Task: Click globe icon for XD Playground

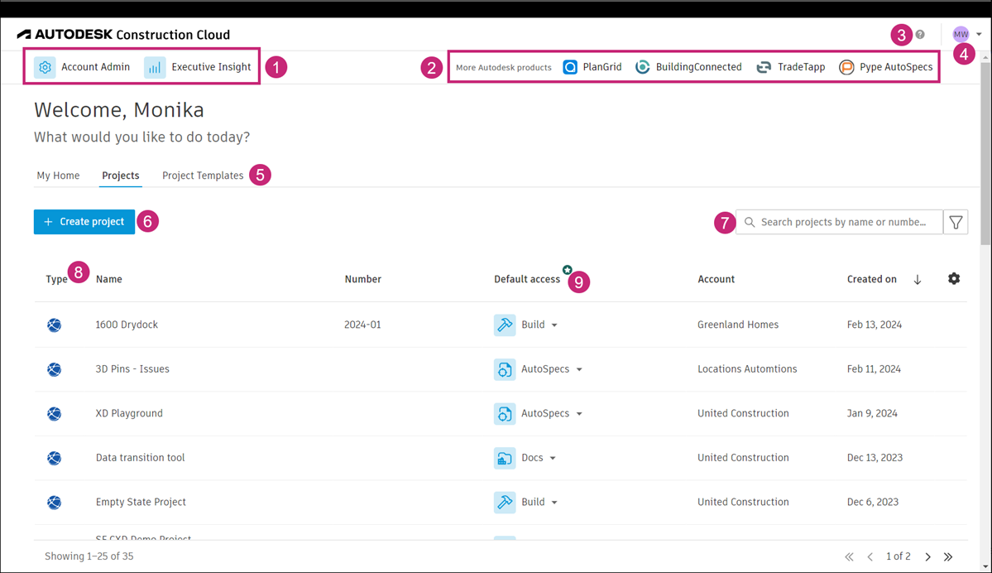Action: click(x=55, y=413)
